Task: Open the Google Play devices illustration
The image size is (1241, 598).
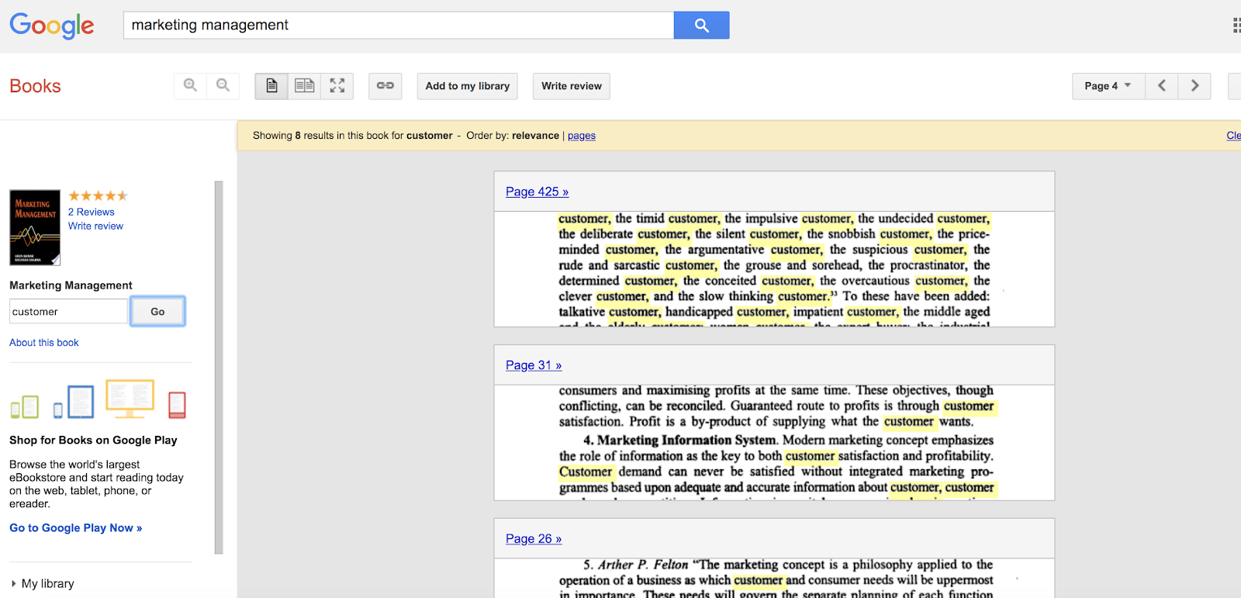Action: click(99, 399)
